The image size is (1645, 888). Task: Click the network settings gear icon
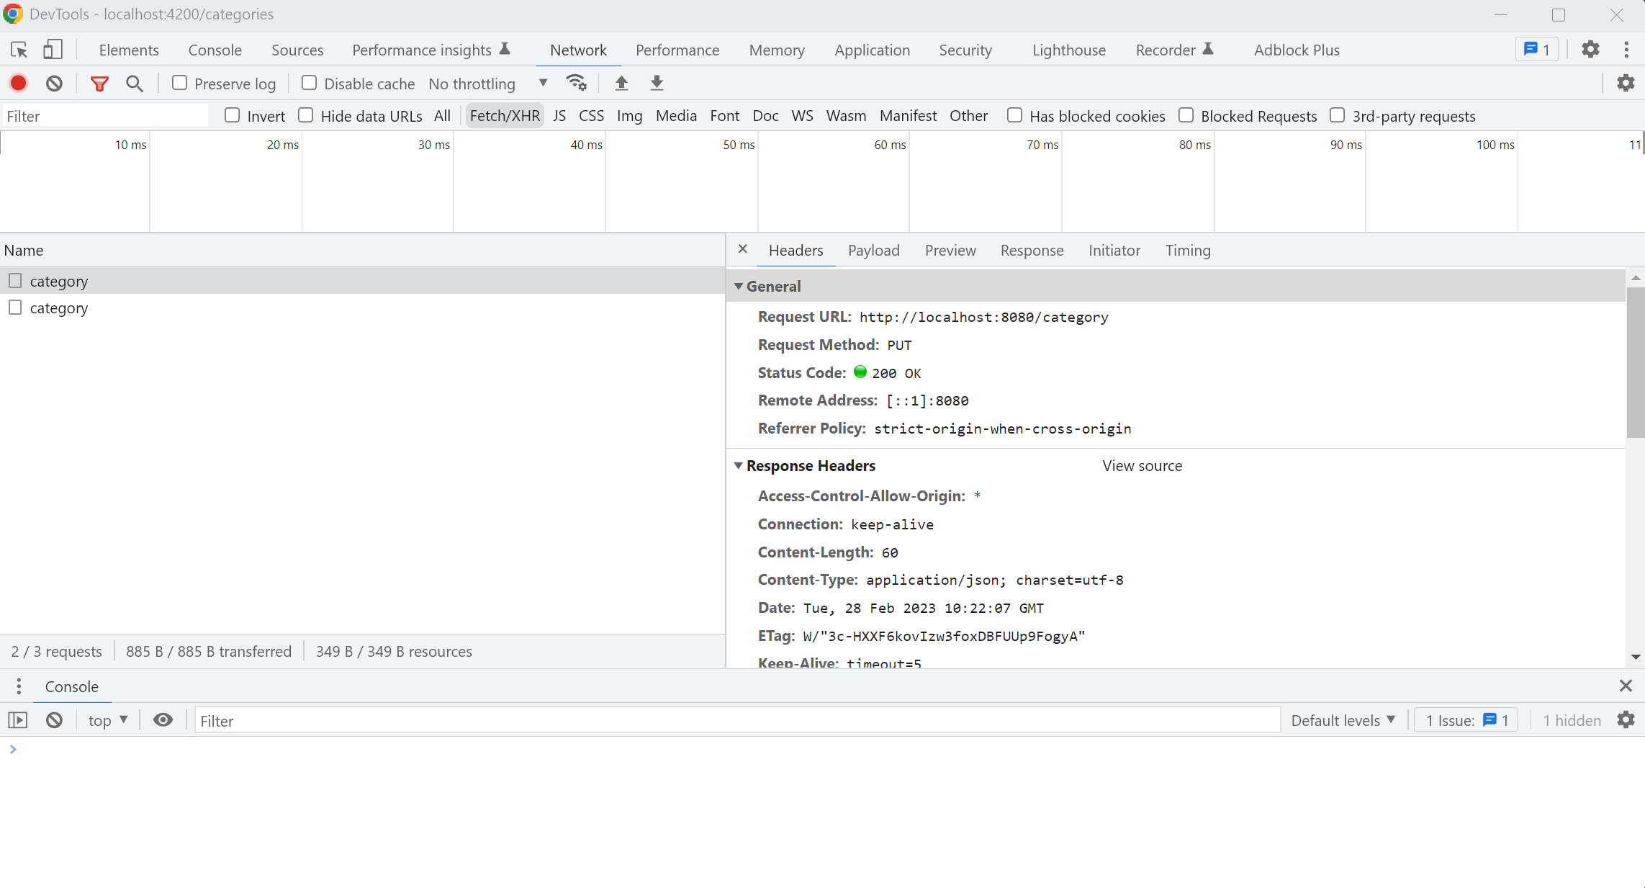point(1631,83)
